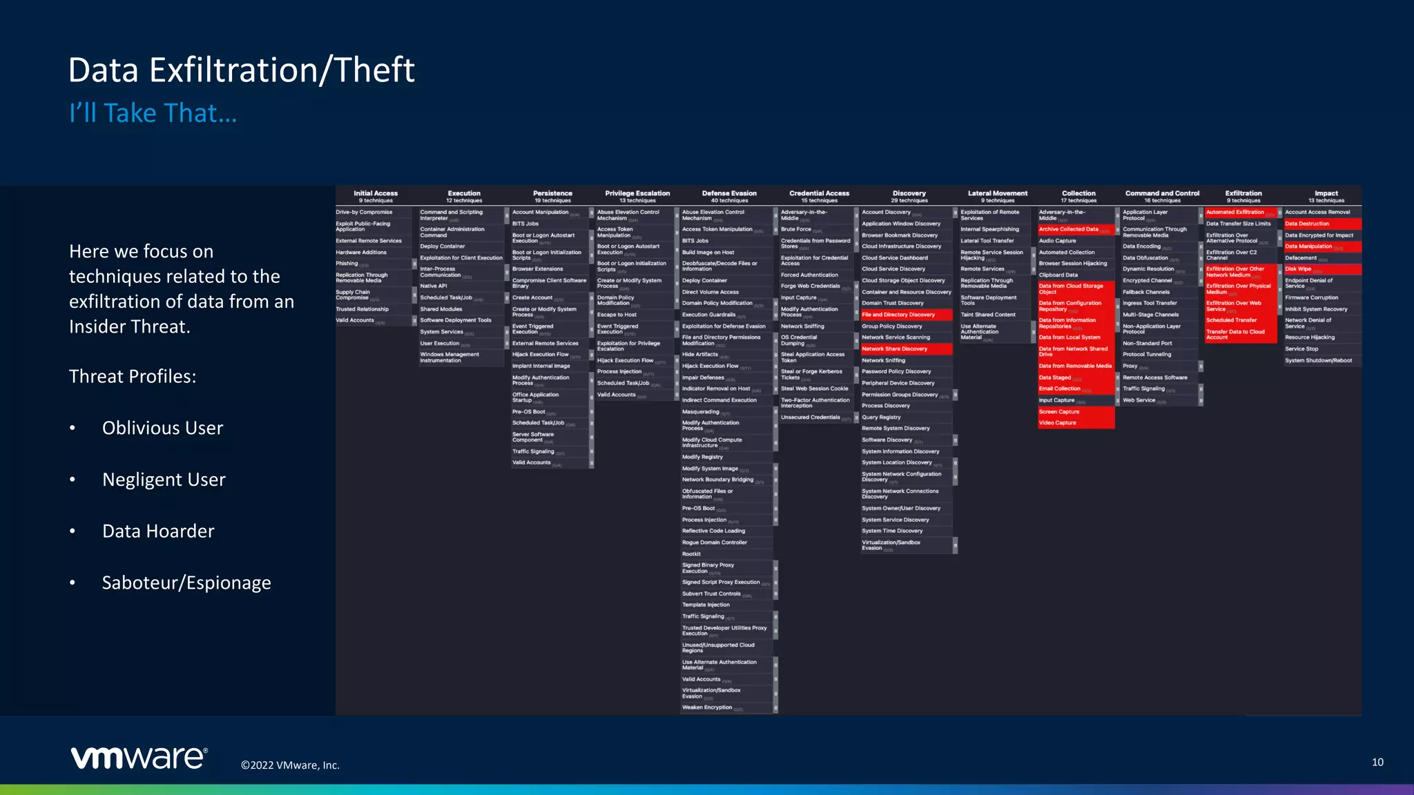
Task: Select highlighted Video Capture technique
Action: pos(1076,423)
